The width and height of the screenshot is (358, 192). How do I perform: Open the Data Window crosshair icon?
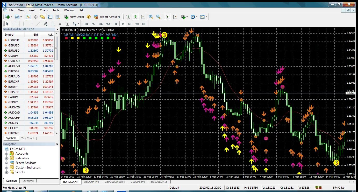pyautogui.click(x=35, y=17)
